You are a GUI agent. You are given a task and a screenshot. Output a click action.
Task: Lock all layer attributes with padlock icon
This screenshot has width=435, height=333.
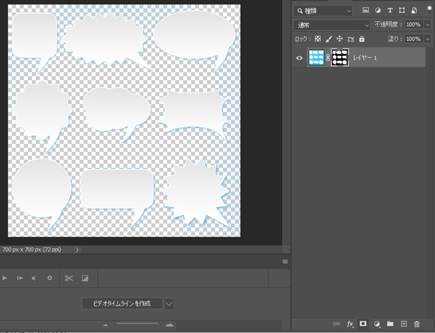tap(362, 39)
